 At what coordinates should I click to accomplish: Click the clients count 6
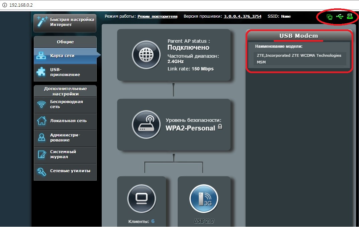pyautogui.click(x=153, y=221)
